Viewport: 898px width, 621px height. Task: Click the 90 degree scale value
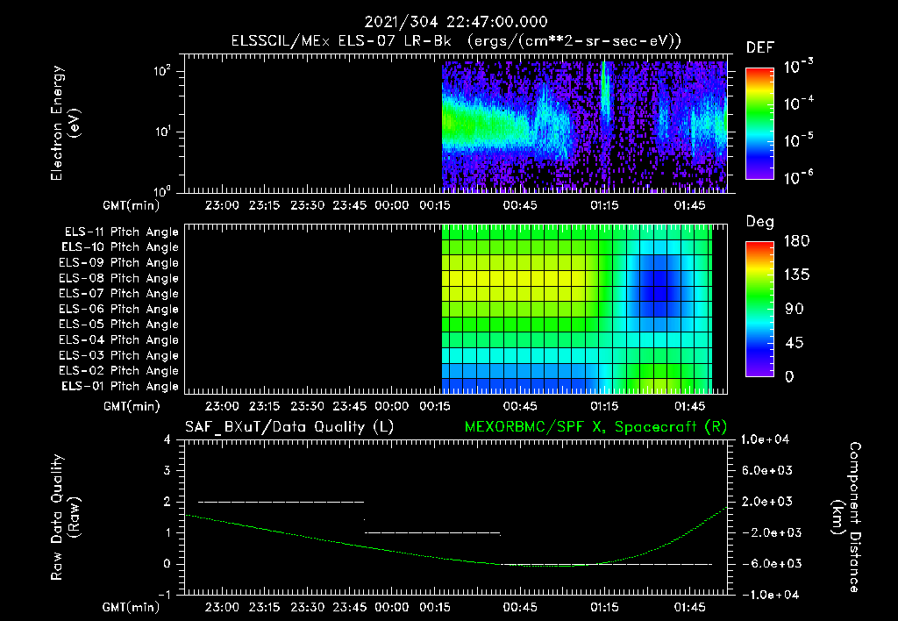point(794,310)
